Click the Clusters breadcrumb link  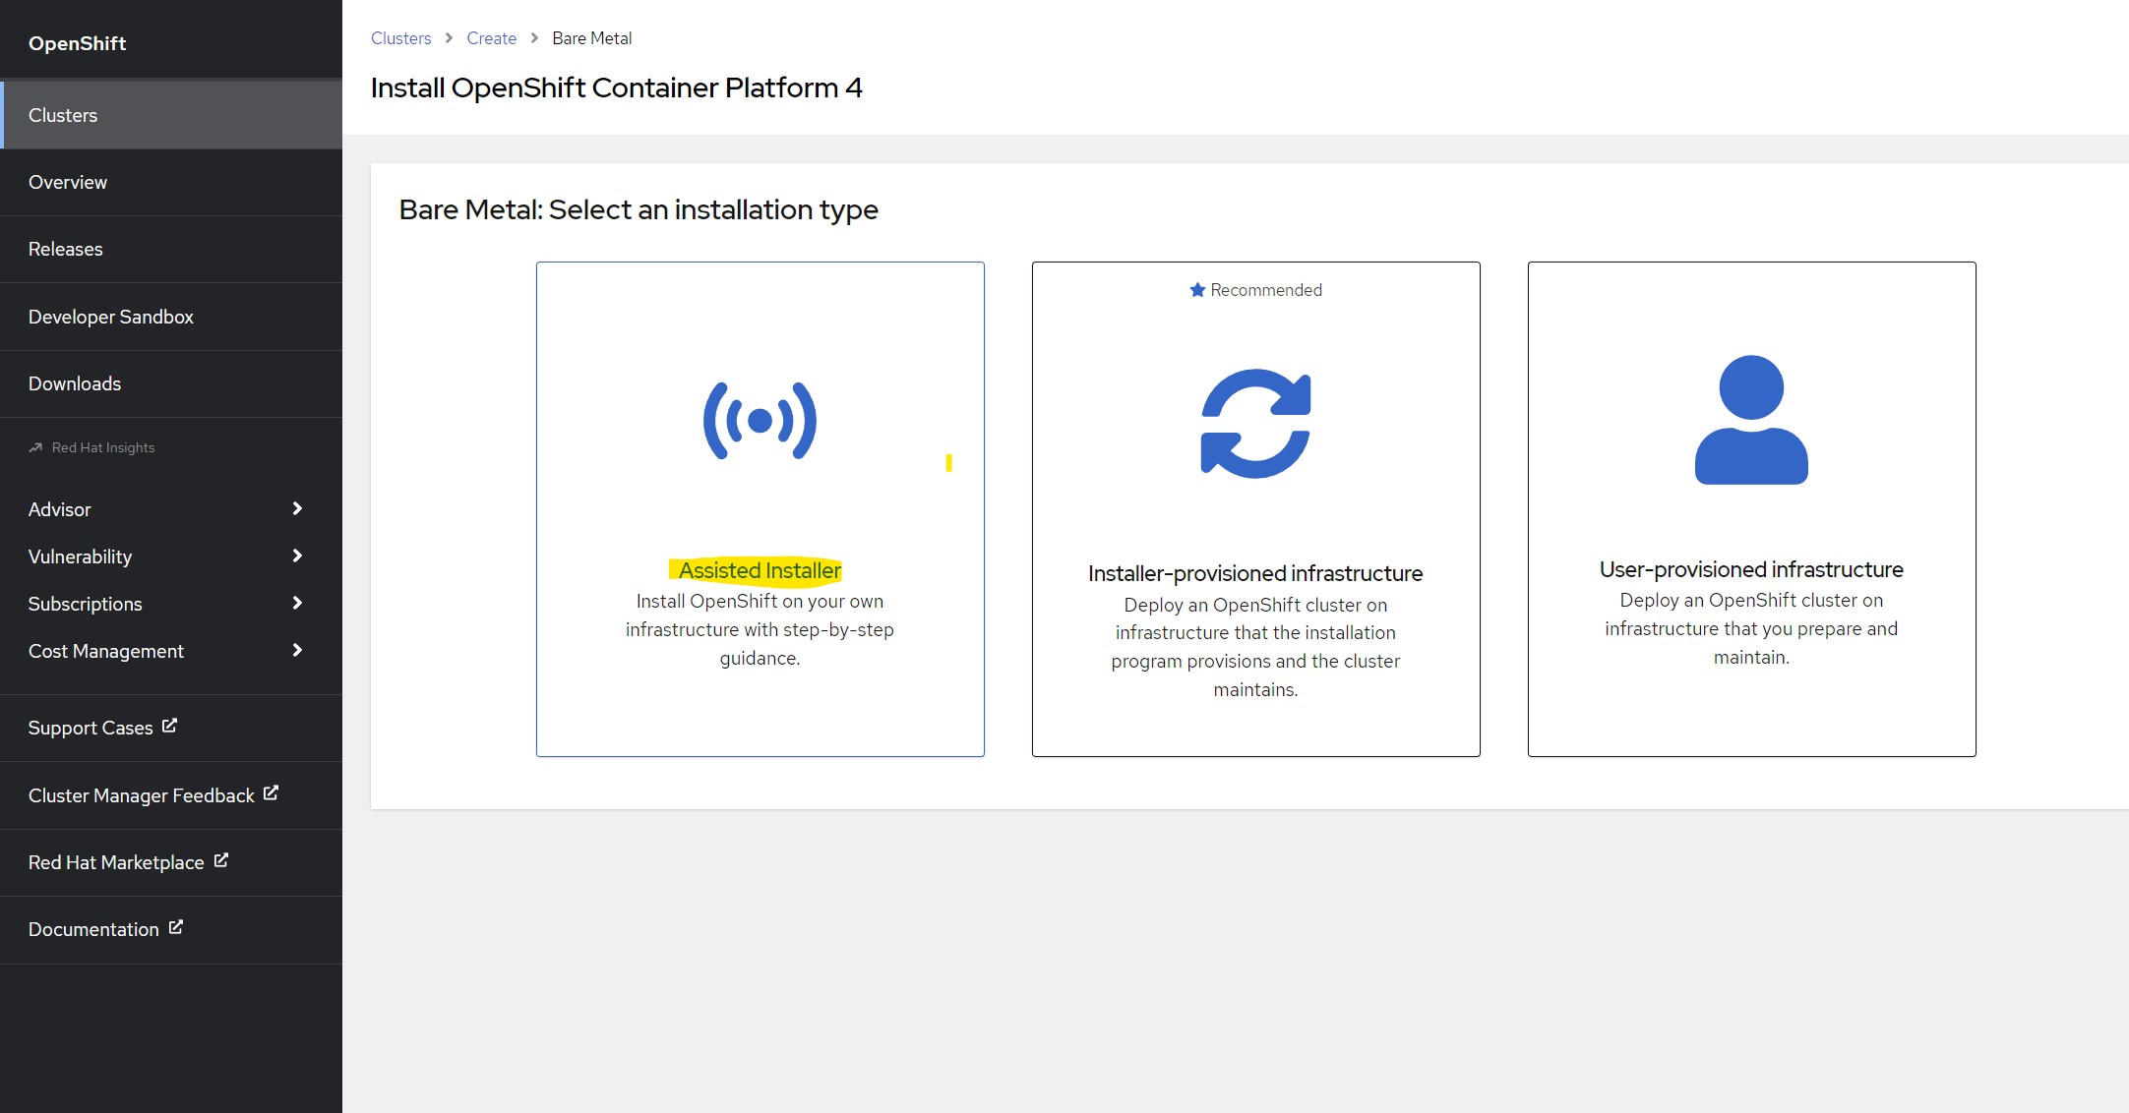[400, 38]
